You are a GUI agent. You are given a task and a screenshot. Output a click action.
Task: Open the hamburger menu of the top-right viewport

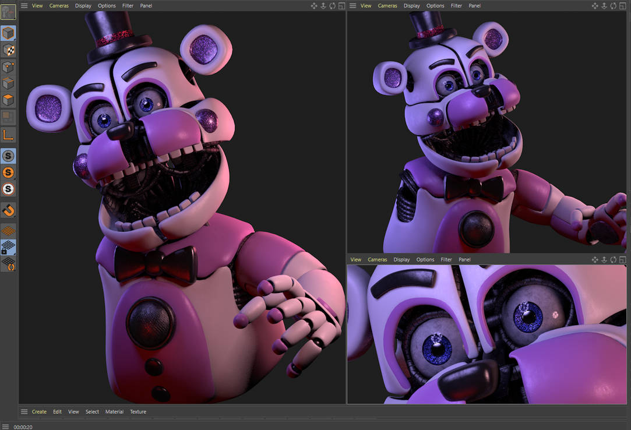click(352, 5)
